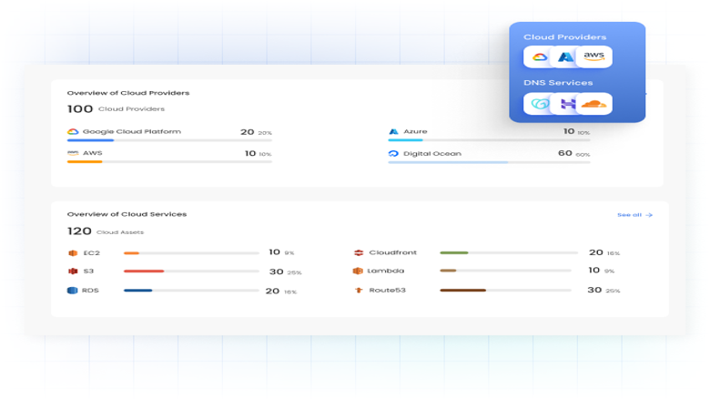Click the S3 red progress bar
710x400 pixels.
coord(191,271)
